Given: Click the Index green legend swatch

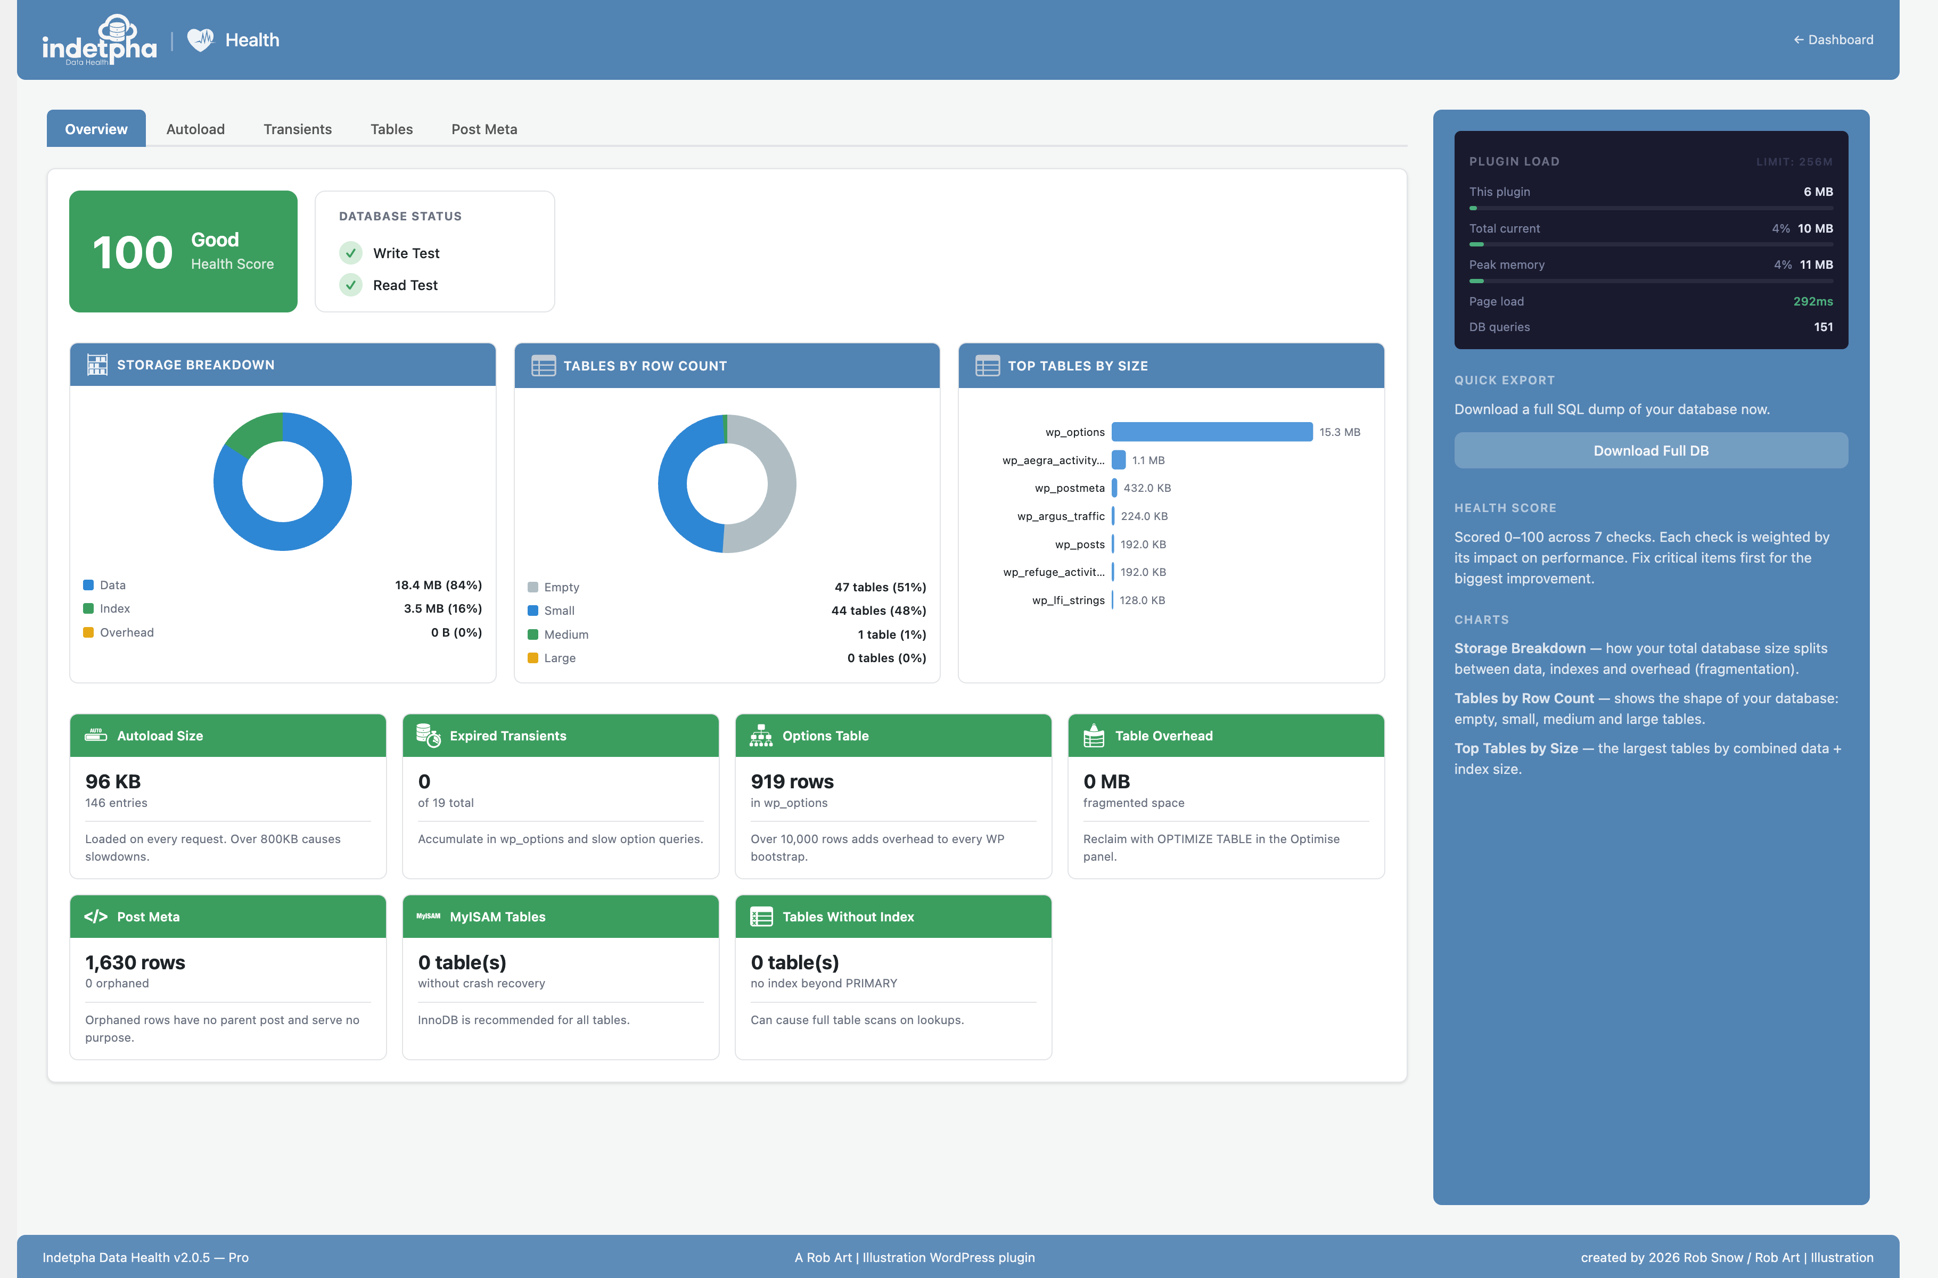Looking at the screenshot, I should pos(88,609).
